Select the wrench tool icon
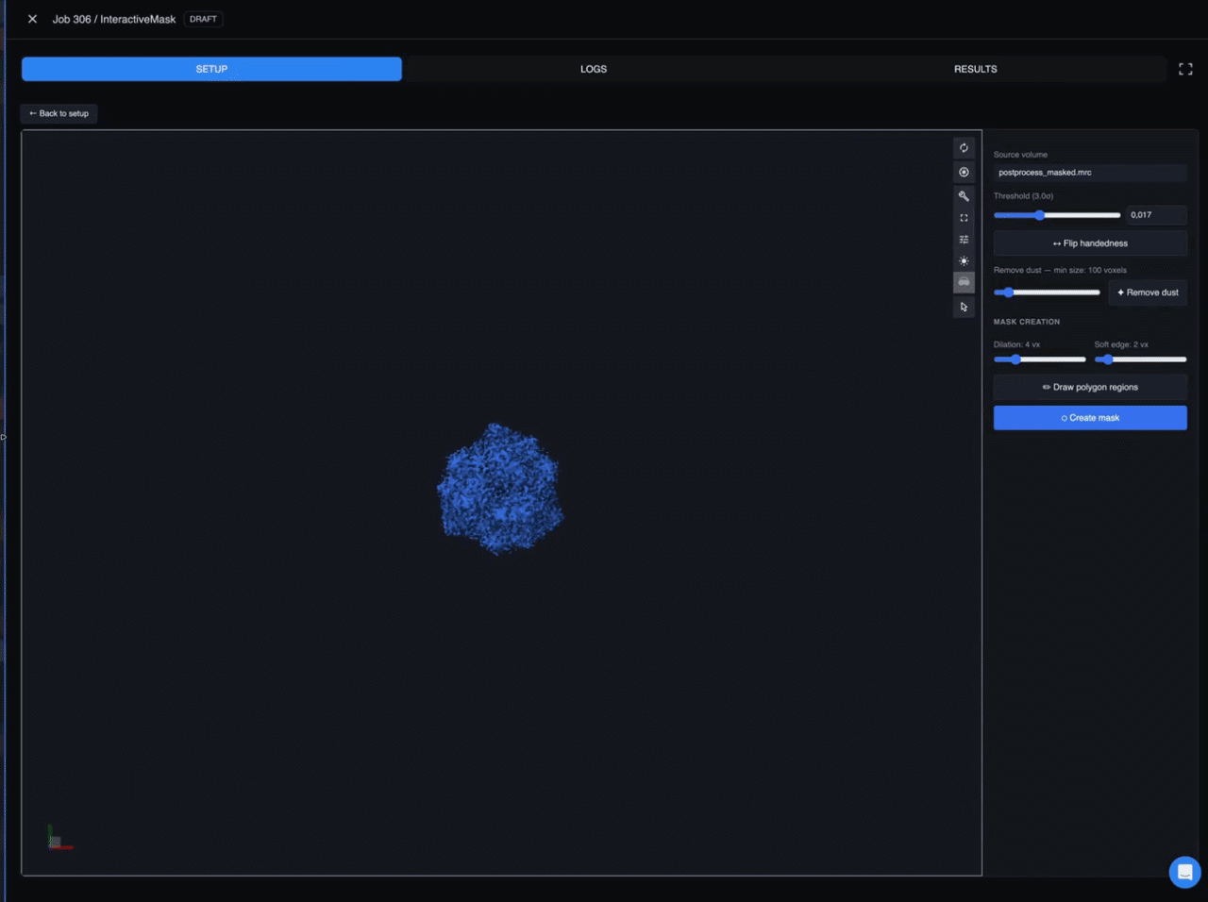 (x=964, y=196)
